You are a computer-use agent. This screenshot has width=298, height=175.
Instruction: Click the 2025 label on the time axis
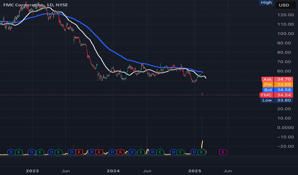(195, 171)
